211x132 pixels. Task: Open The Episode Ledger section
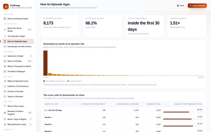(18, 36)
